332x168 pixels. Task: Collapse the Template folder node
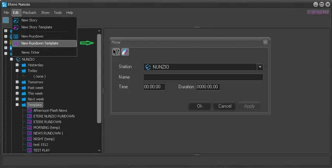coord(17,105)
